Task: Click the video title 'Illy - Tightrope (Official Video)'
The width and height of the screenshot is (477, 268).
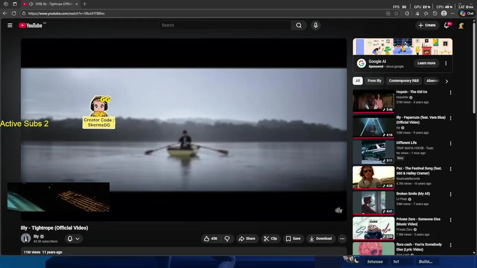Action: (x=54, y=228)
